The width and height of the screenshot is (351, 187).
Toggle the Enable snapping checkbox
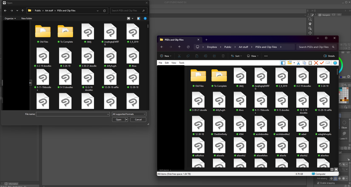tap(318, 183)
